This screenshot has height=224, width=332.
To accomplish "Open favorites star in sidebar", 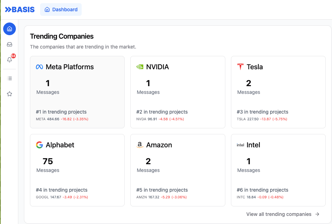I will tap(10, 94).
